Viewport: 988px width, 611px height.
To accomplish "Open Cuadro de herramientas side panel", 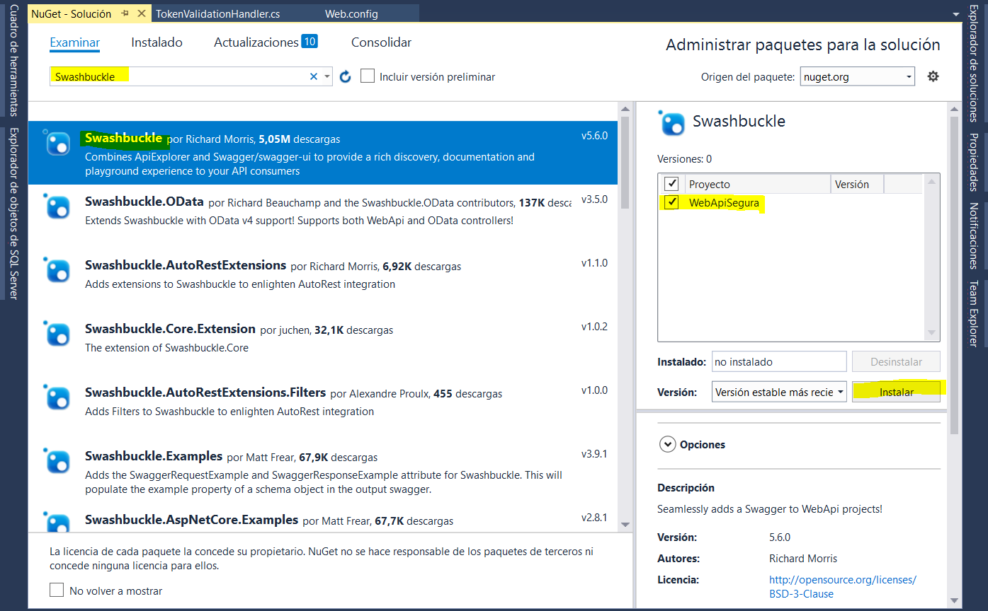I will 13,61.
